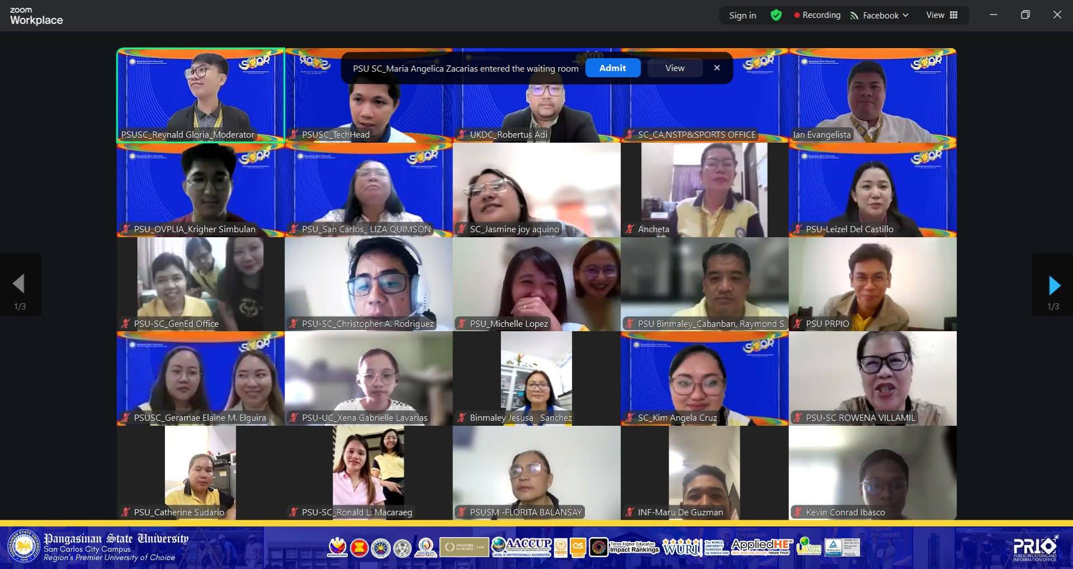Restore down the Zoom window
The width and height of the screenshot is (1073, 569).
click(x=1025, y=15)
